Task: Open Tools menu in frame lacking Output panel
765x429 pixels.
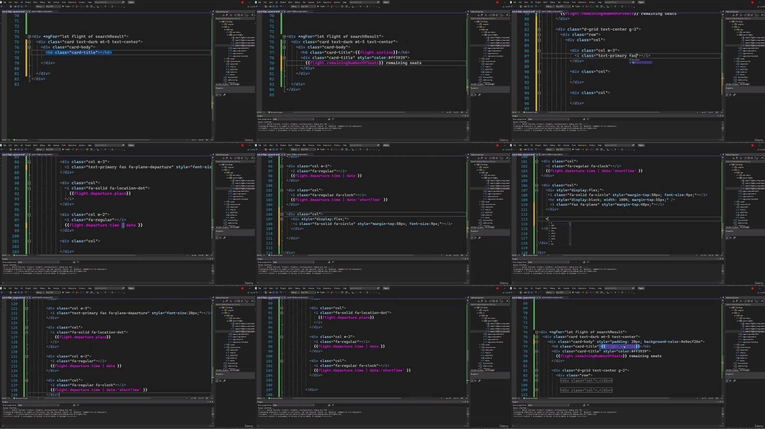Action: click(64, 2)
